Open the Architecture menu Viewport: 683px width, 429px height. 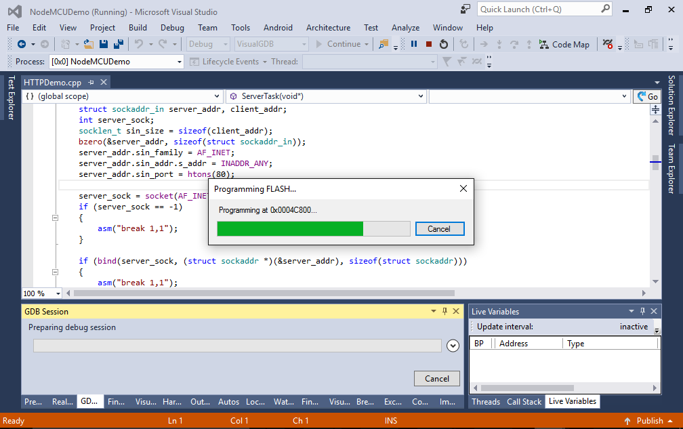pos(328,27)
